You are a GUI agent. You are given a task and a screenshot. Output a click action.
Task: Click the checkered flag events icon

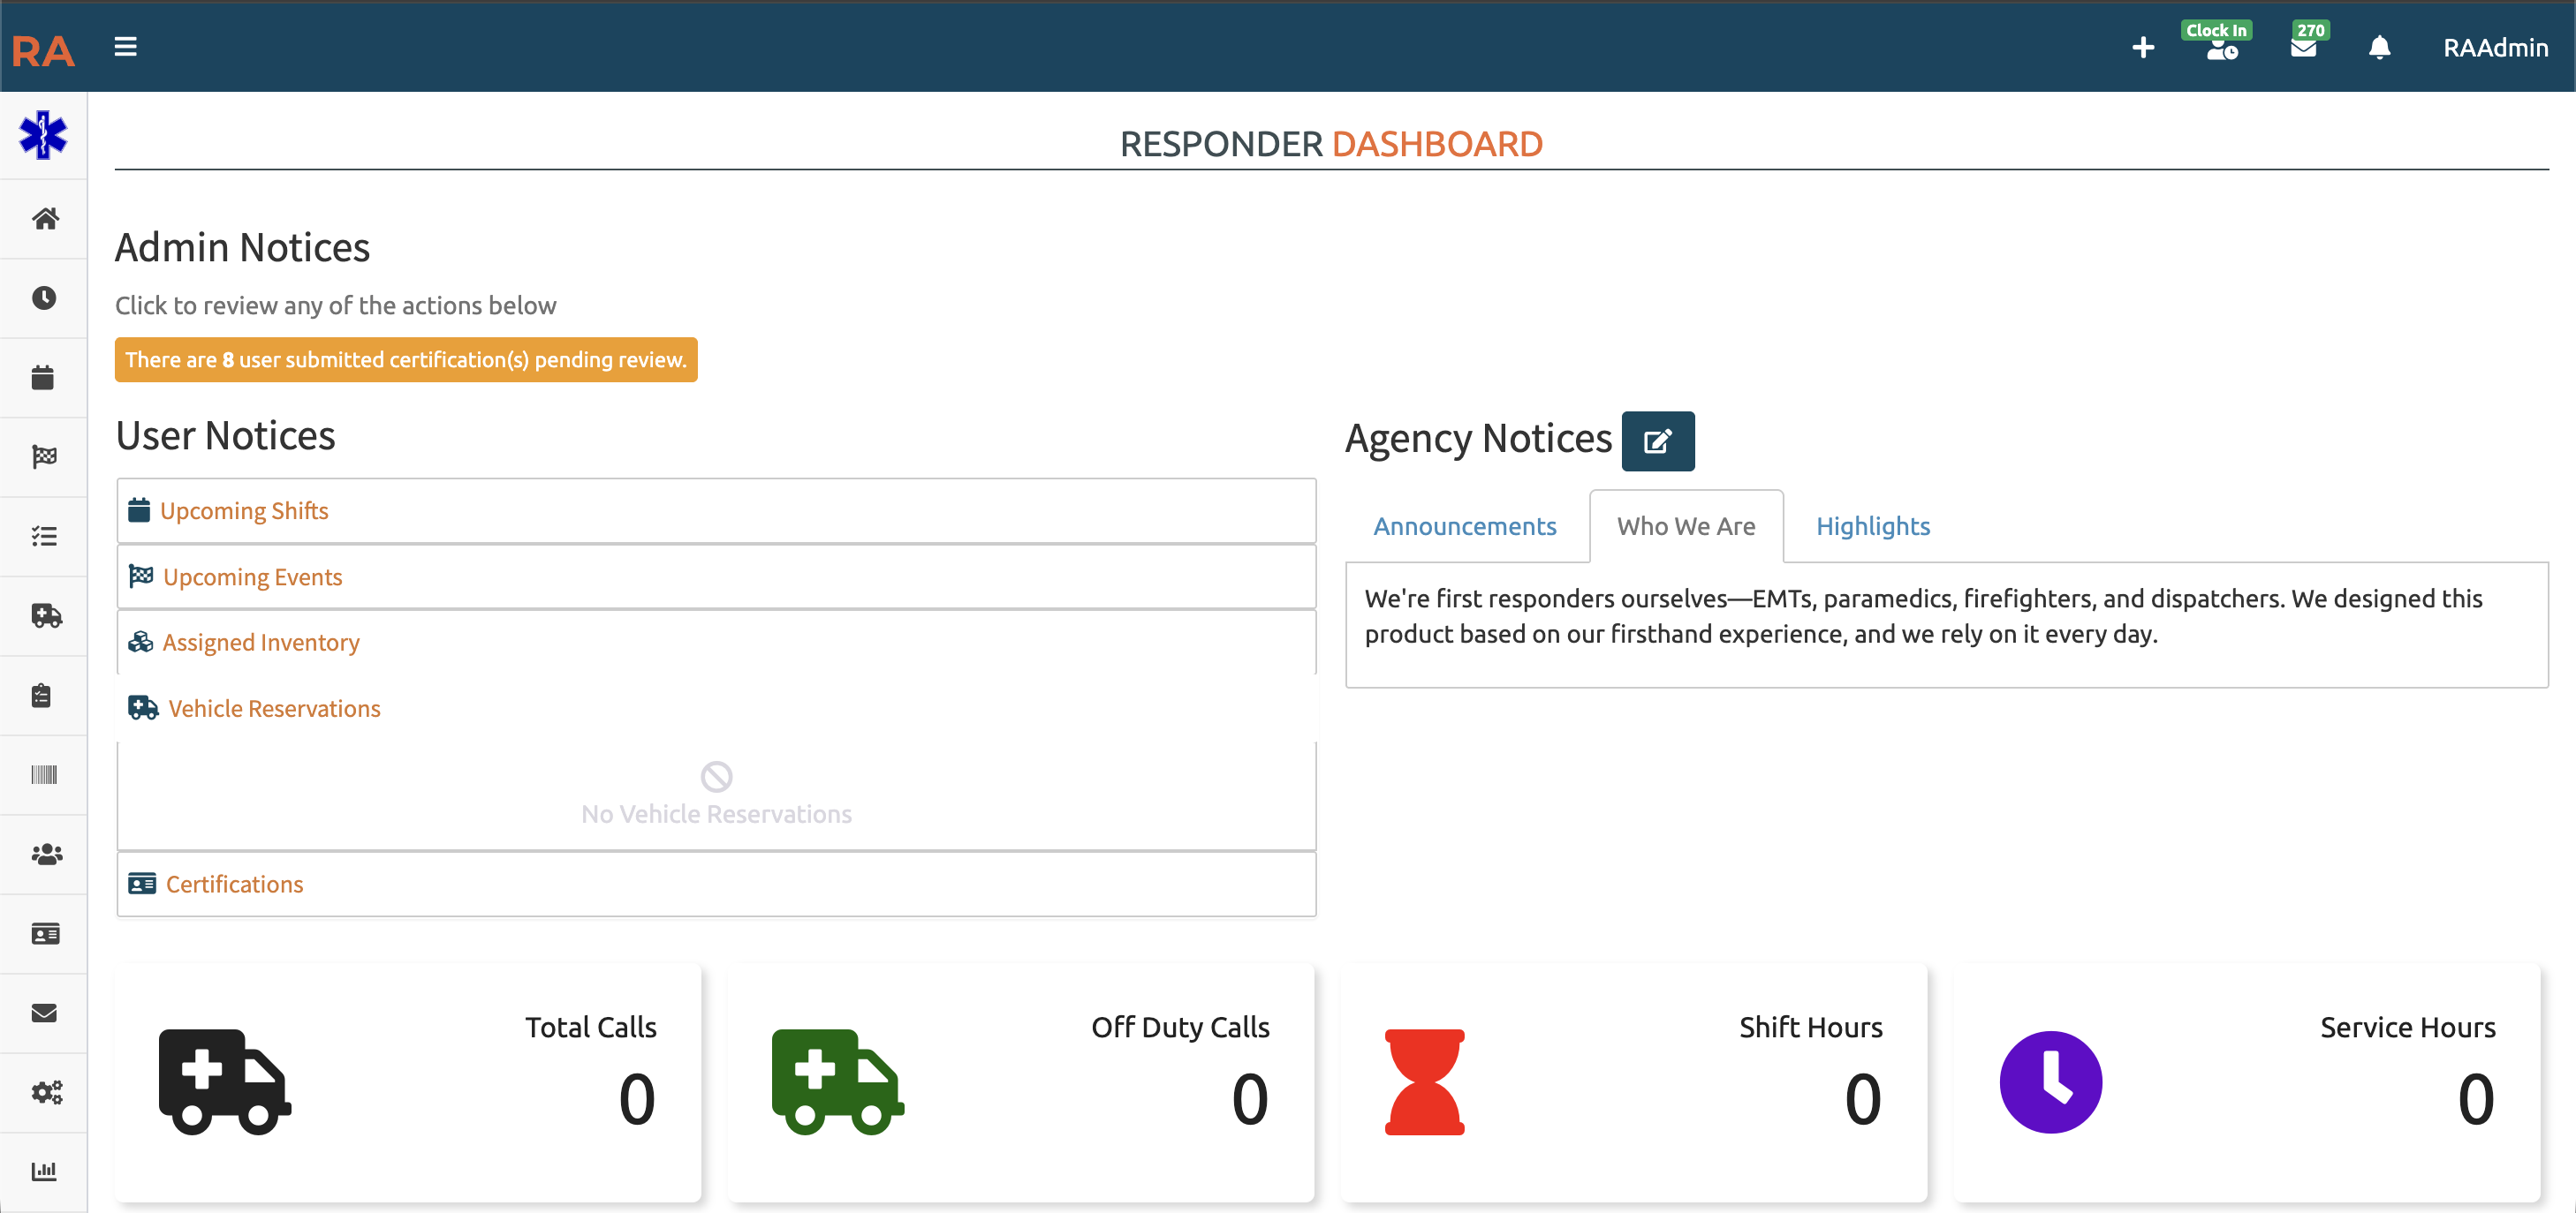tap(44, 456)
